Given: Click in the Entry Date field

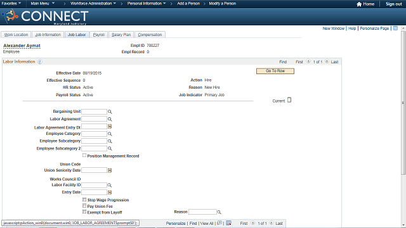Looking at the screenshot, I should [95, 193].
